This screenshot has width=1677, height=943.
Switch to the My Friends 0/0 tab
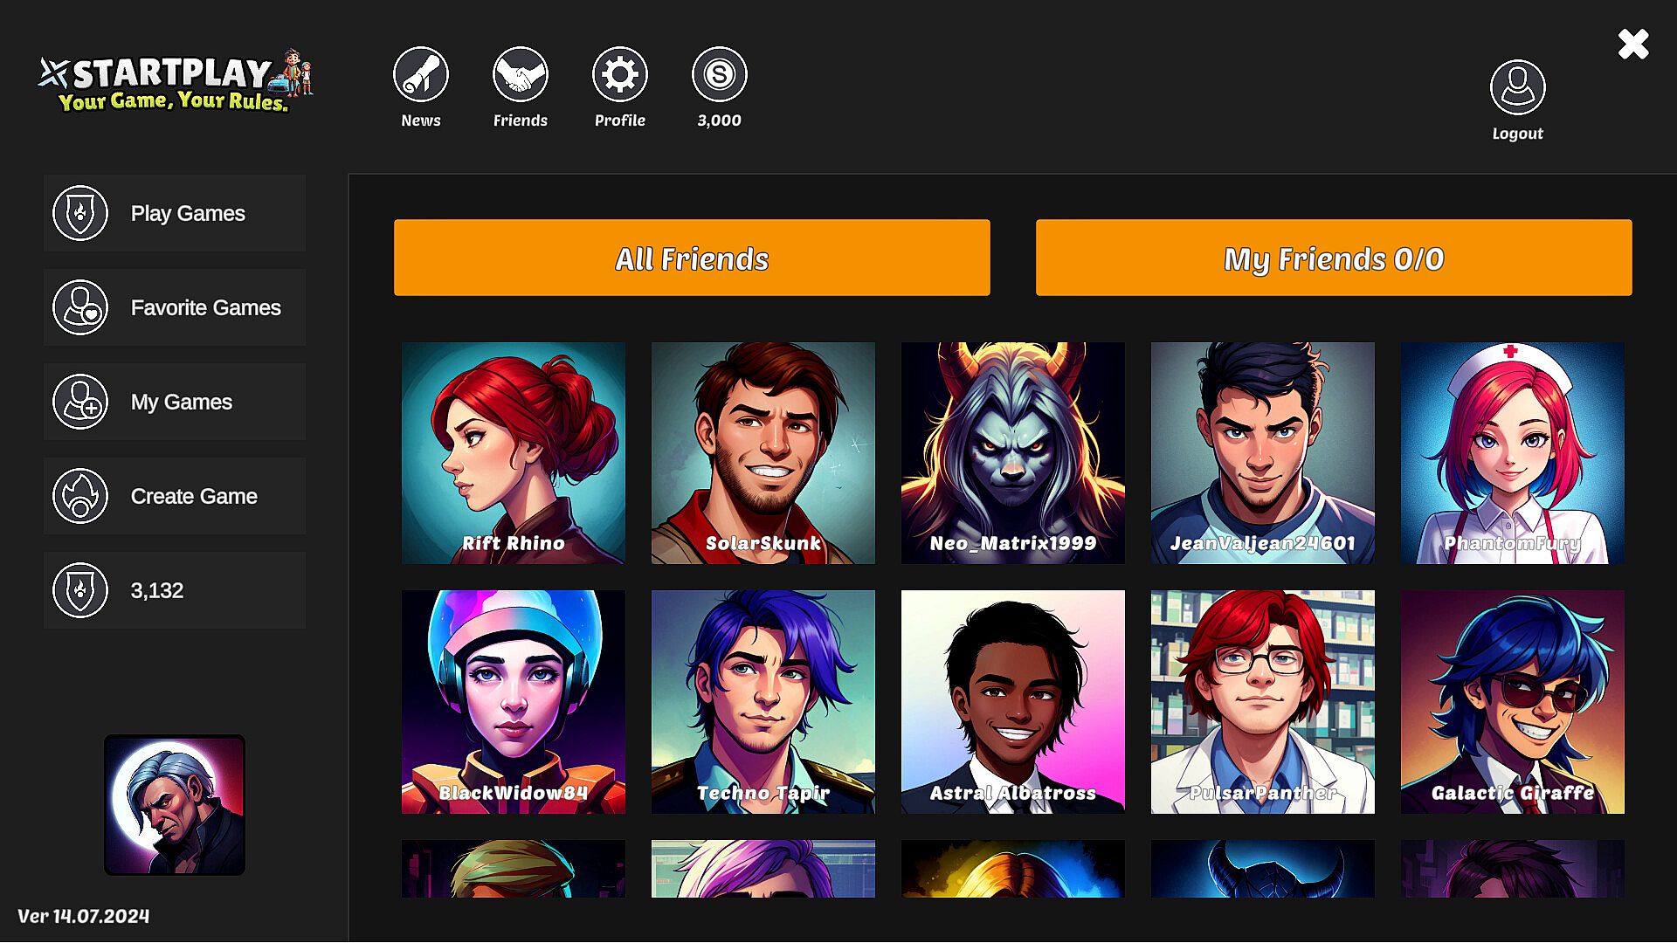[x=1334, y=258]
